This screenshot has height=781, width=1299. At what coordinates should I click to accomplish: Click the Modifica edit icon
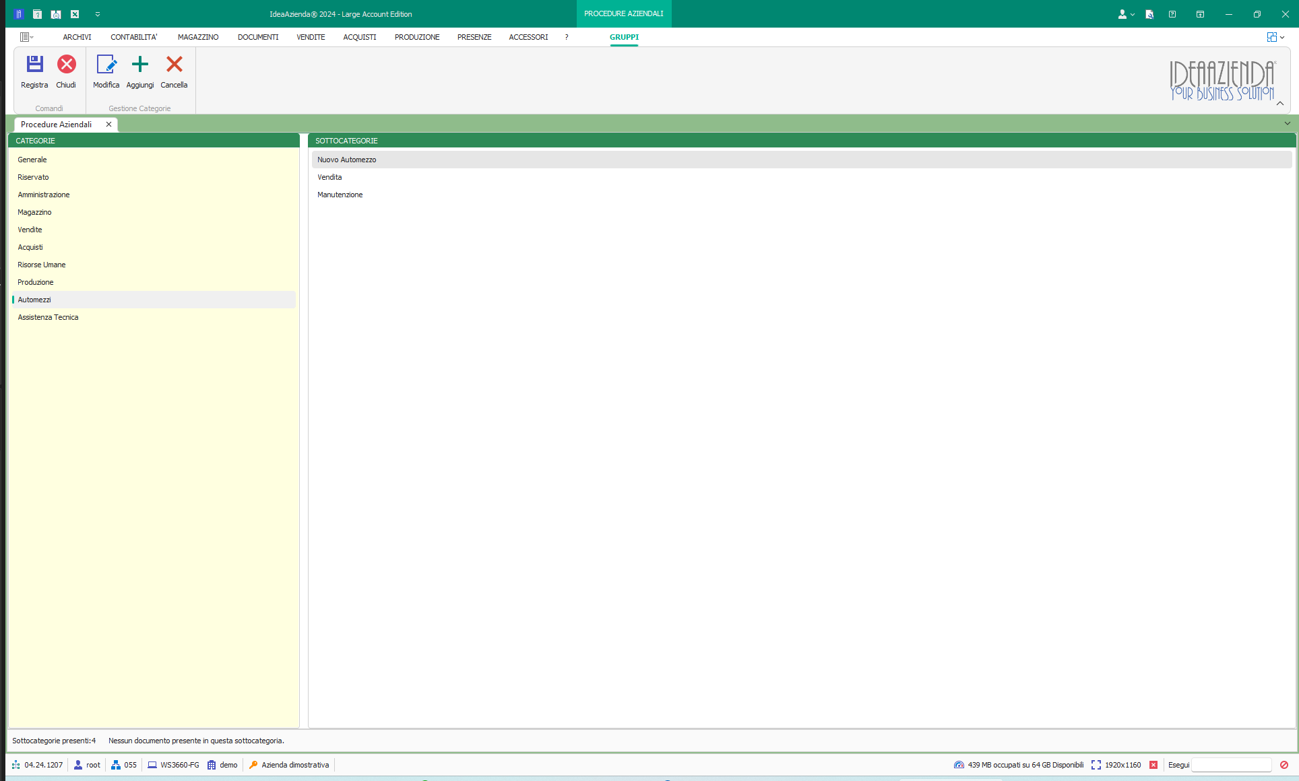pos(106,64)
